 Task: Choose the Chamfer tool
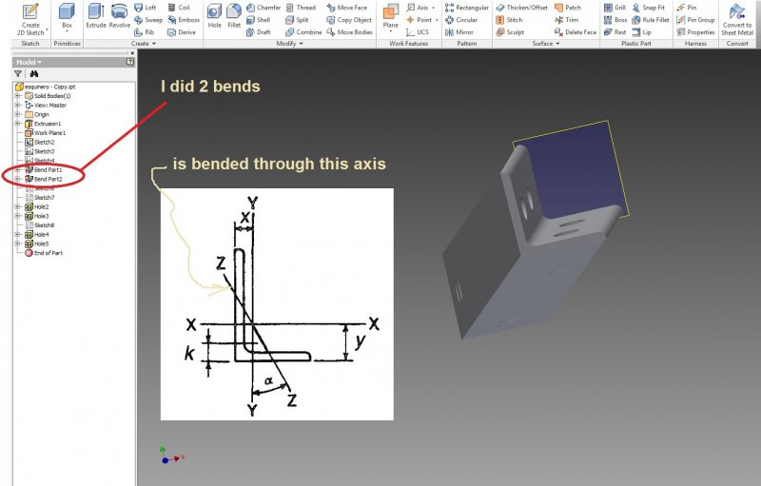tap(263, 8)
